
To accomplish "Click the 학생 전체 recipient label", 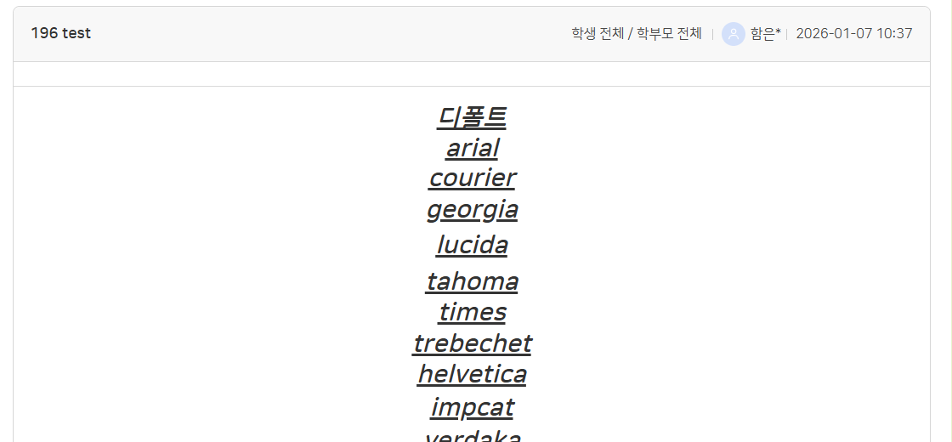I will tap(596, 34).
